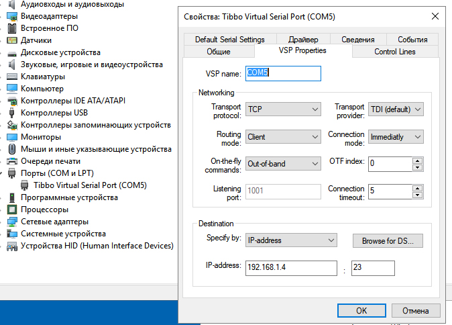Screen dimensions: 452x325
Task: Increase the OTF index spinner value
Action: (417, 160)
